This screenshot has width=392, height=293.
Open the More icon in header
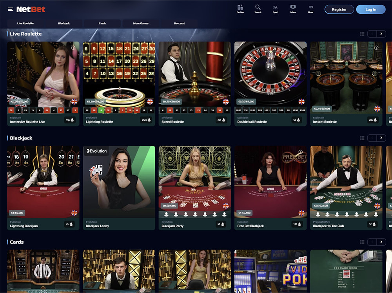[311, 9]
